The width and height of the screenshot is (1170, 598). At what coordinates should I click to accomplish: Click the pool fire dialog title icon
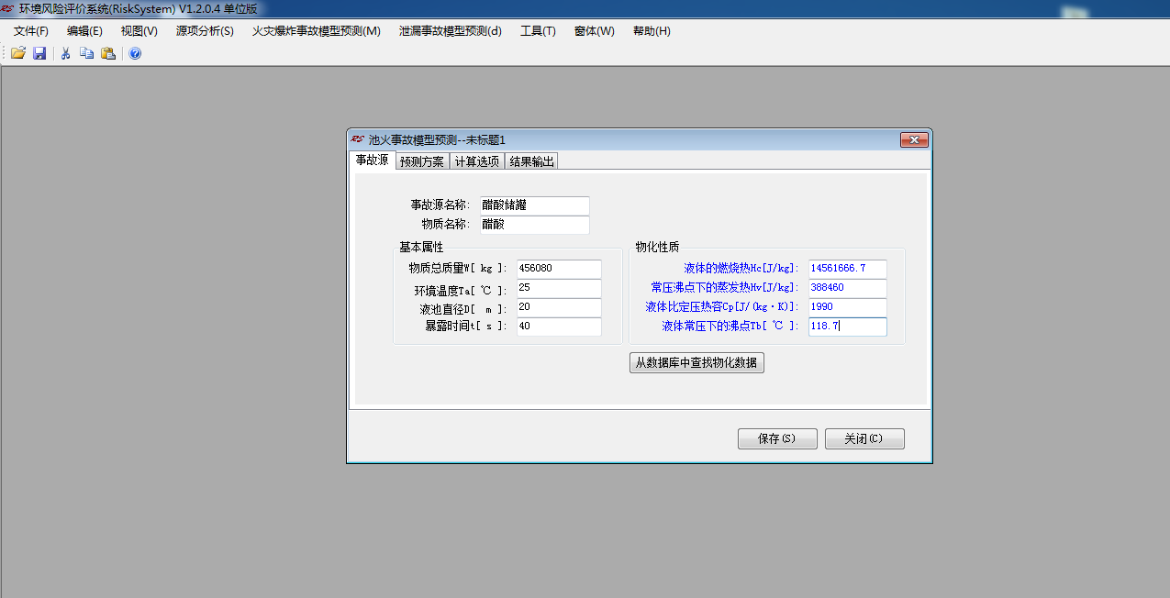358,139
